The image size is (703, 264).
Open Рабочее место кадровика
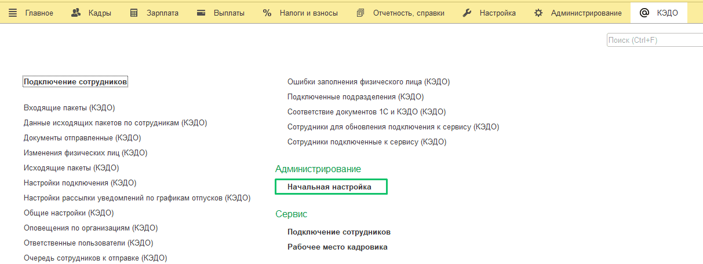(x=337, y=247)
